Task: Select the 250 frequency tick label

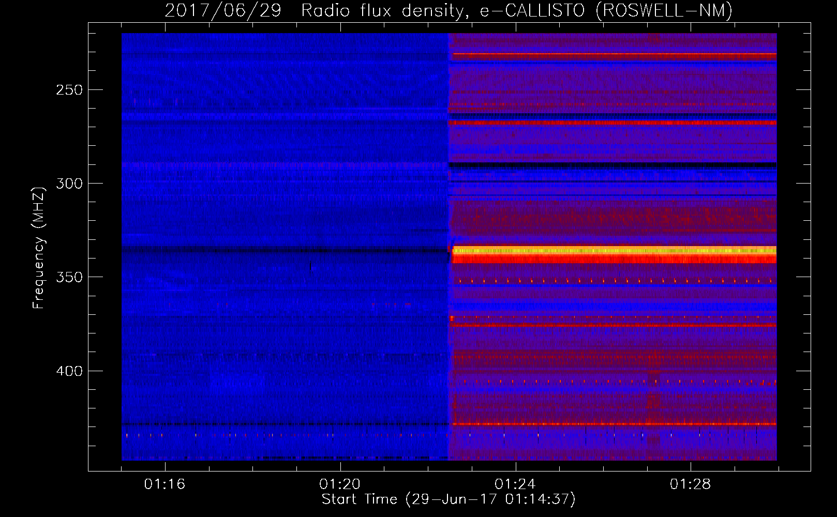Action: tap(69, 90)
